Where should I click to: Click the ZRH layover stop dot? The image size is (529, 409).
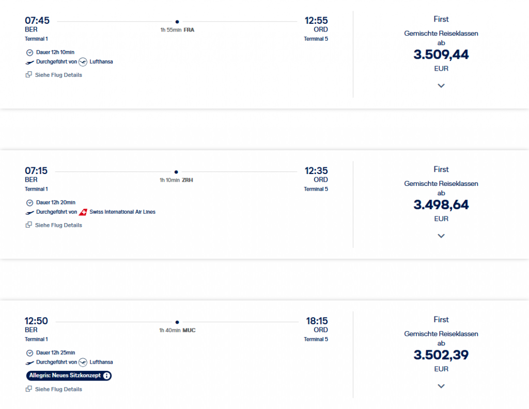pos(176,172)
